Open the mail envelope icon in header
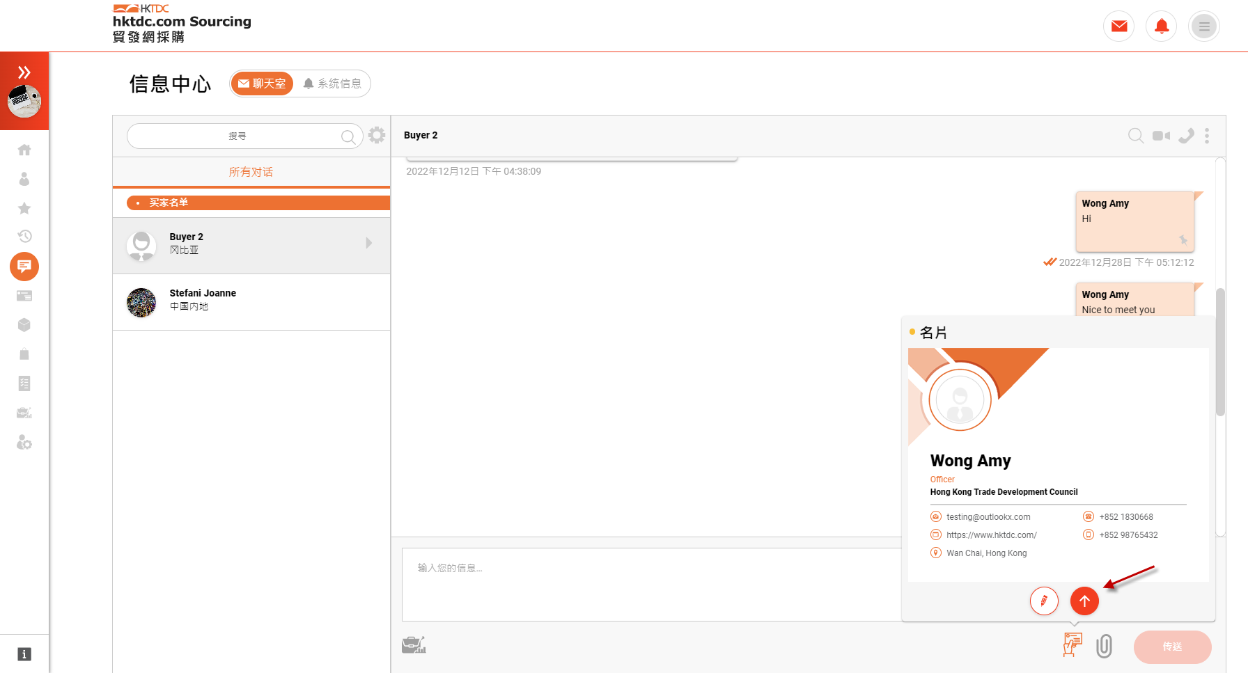Image resolution: width=1248 pixels, height=673 pixels. 1119,26
